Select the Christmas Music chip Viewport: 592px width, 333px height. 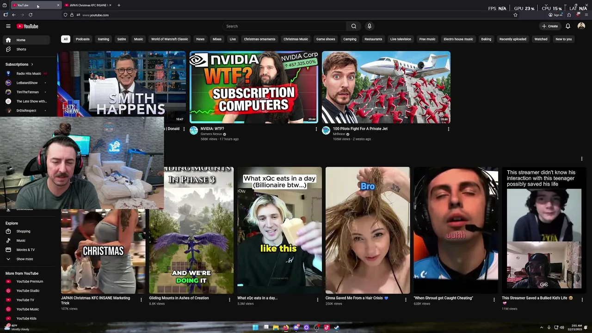click(x=296, y=39)
